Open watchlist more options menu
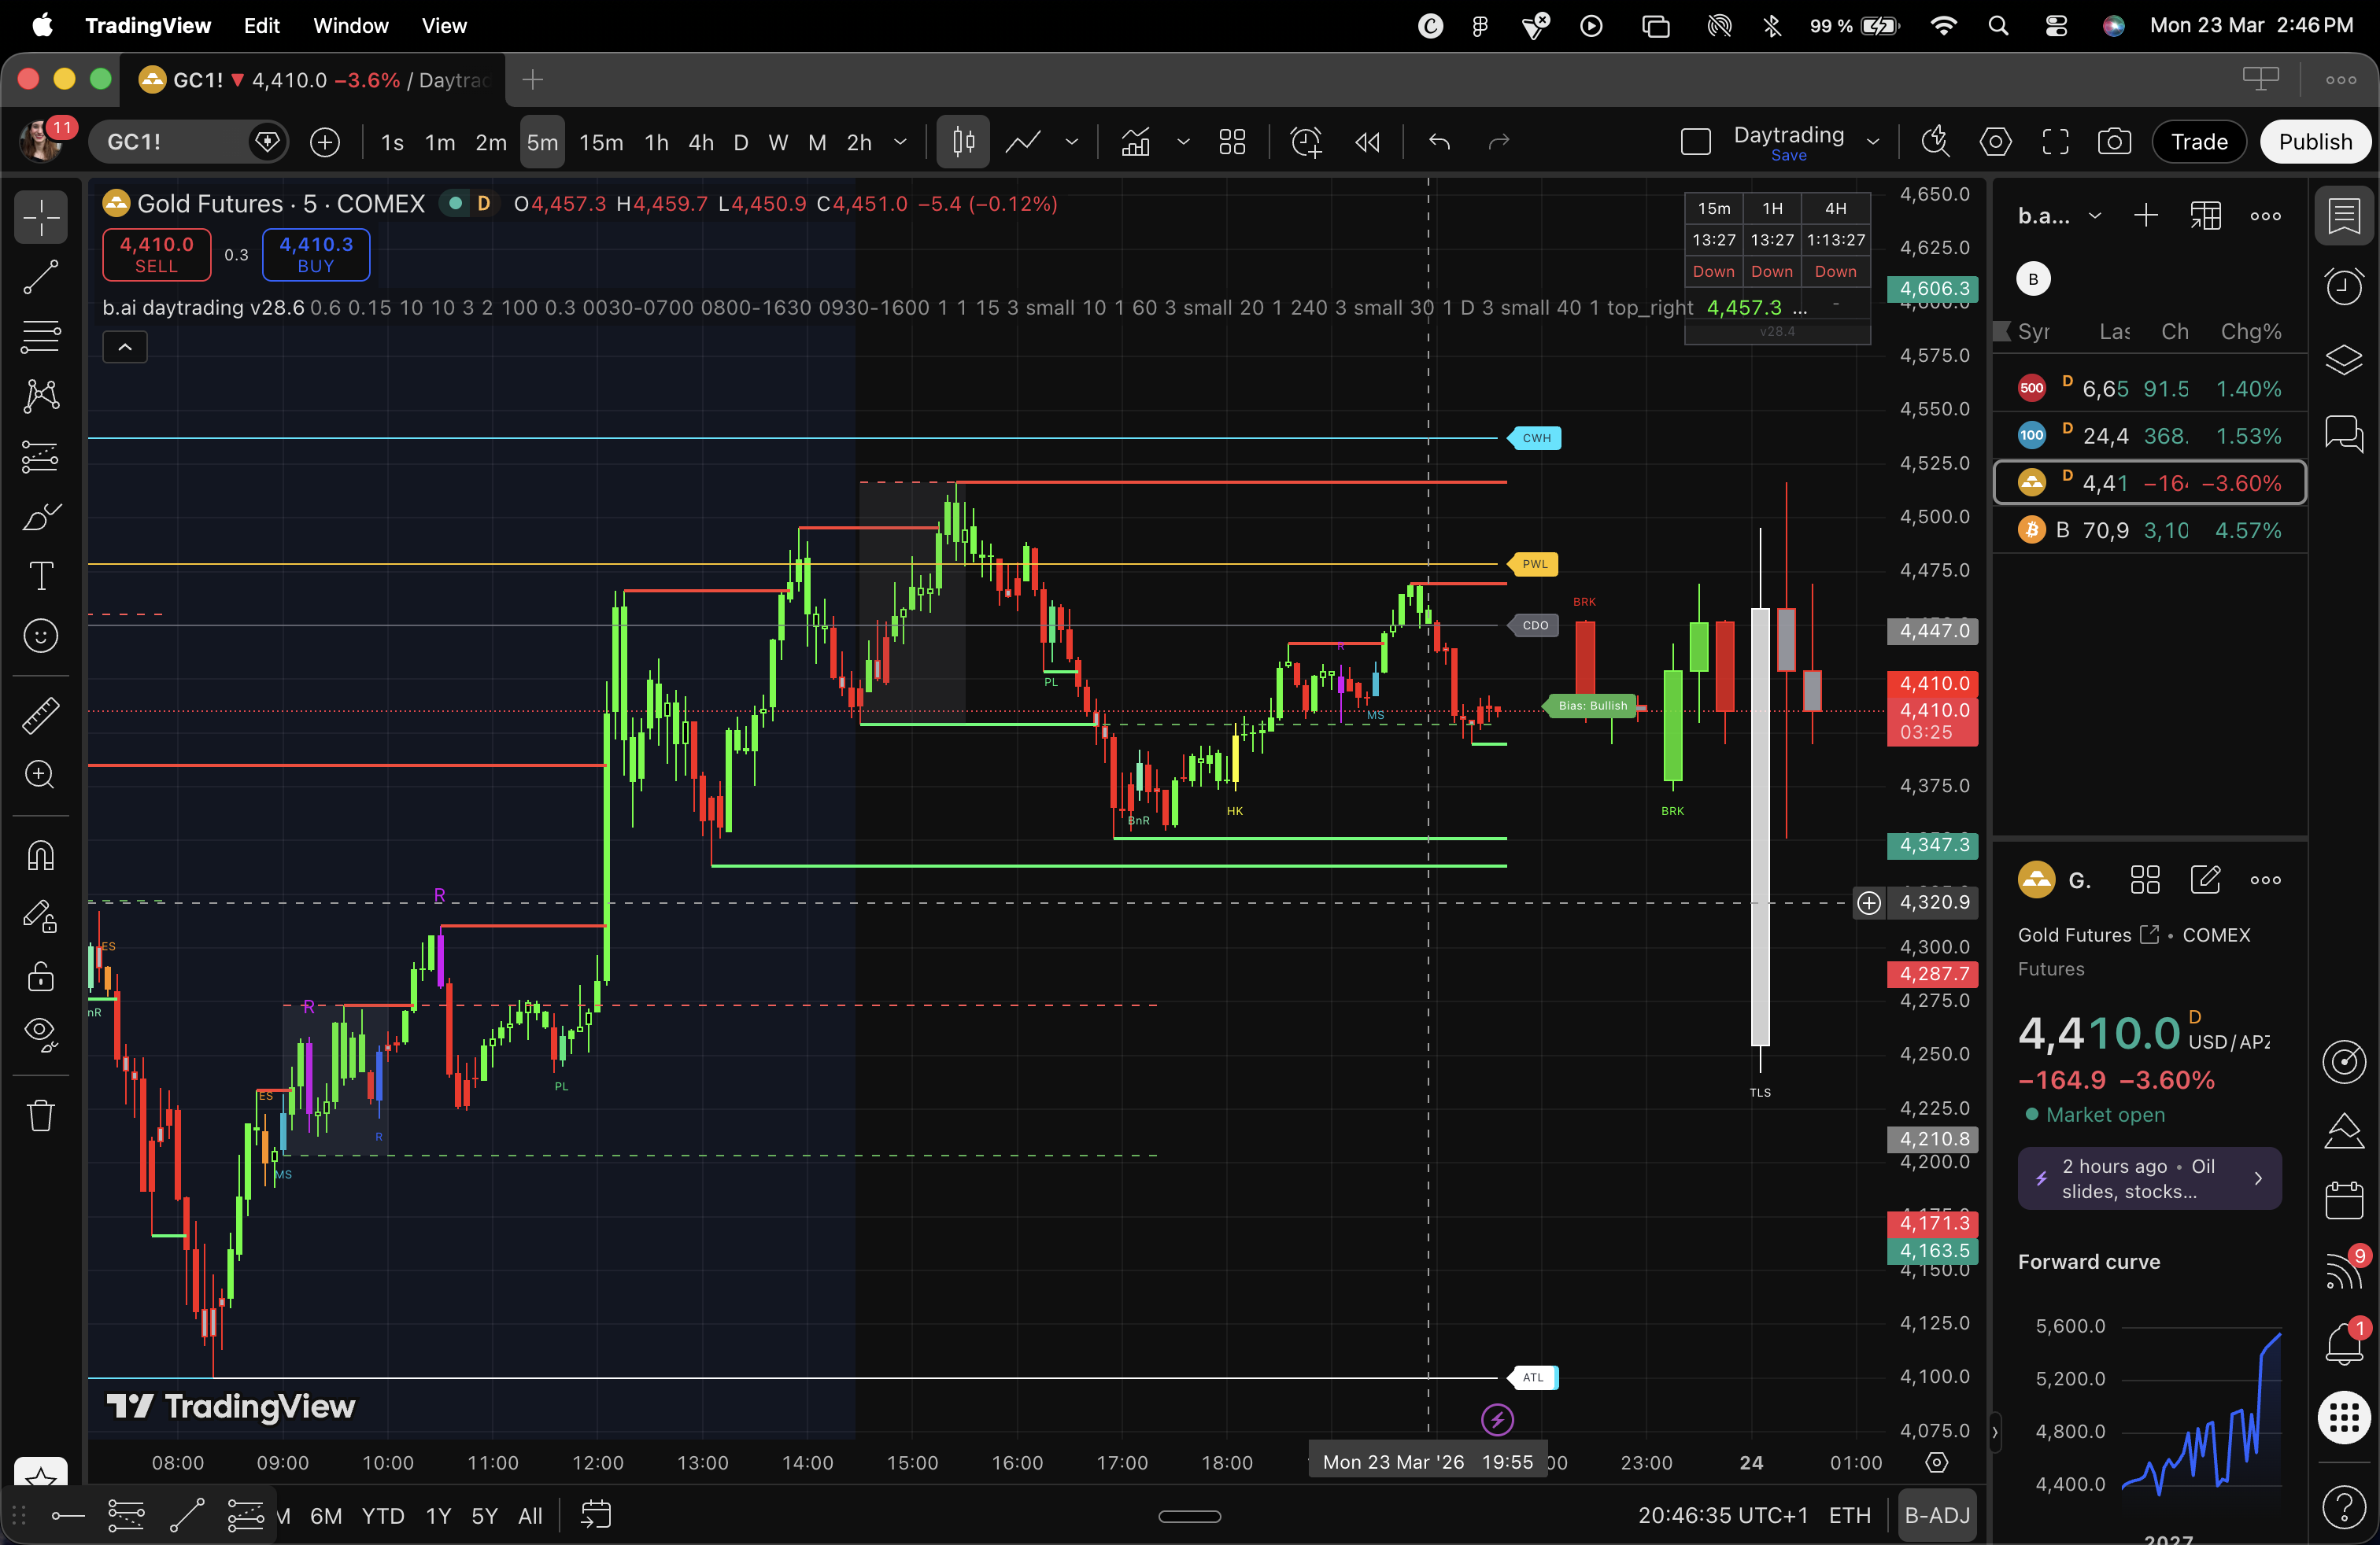Image resolution: width=2380 pixels, height=1545 pixels. coord(2265,216)
